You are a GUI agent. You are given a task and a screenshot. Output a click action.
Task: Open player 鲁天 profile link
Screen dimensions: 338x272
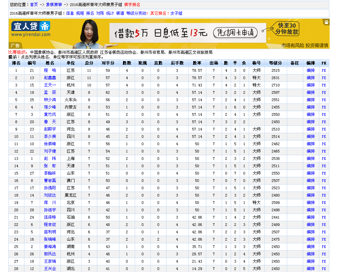tap(50, 122)
